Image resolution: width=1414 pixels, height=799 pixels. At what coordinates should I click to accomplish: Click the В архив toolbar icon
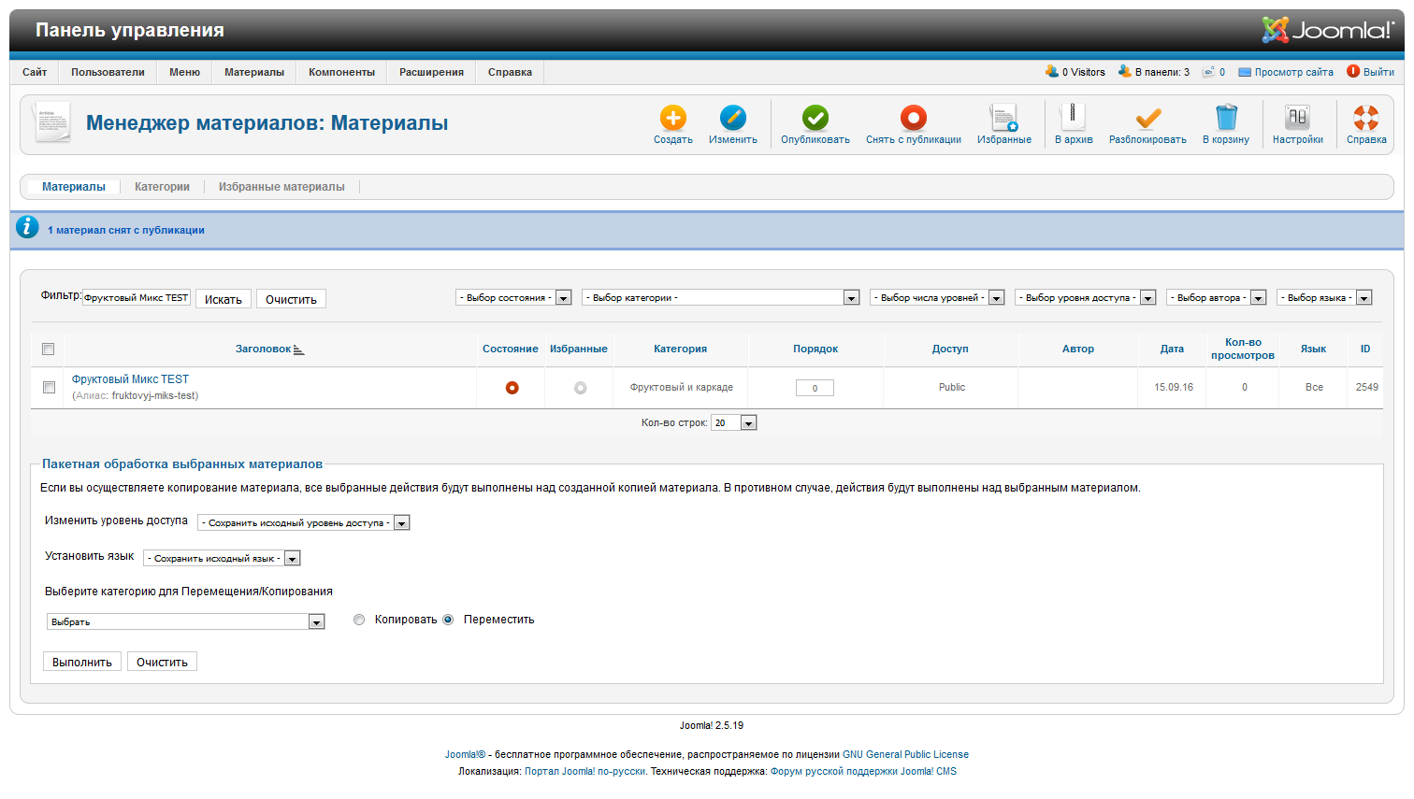(x=1074, y=118)
